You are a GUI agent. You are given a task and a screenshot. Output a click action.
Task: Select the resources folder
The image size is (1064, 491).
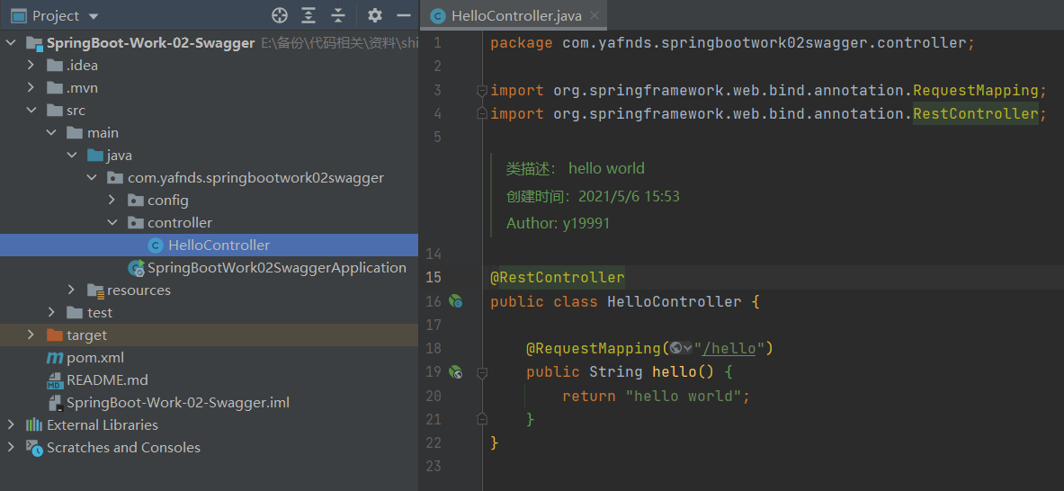[139, 290]
